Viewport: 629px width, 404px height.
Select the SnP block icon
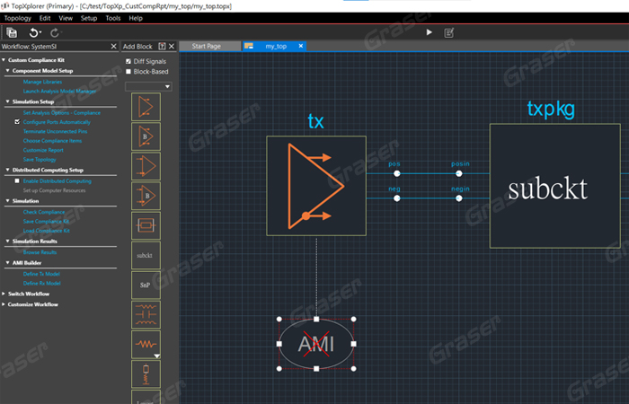pyautogui.click(x=146, y=285)
